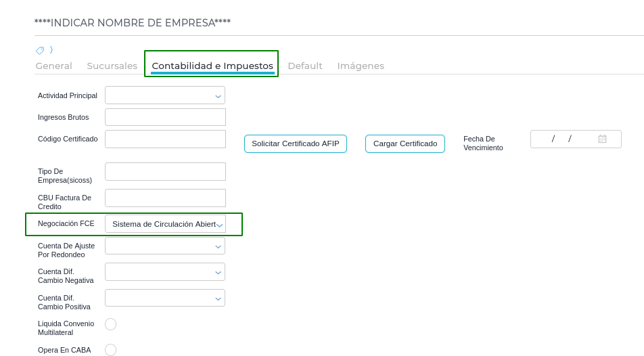This screenshot has width=644, height=356.
Task: Enable the Opera En CABA option
Action: pyautogui.click(x=111, y=350)
